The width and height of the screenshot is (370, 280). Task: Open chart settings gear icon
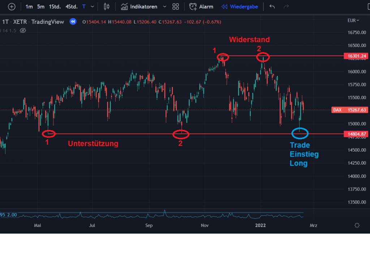coord(357,225)
